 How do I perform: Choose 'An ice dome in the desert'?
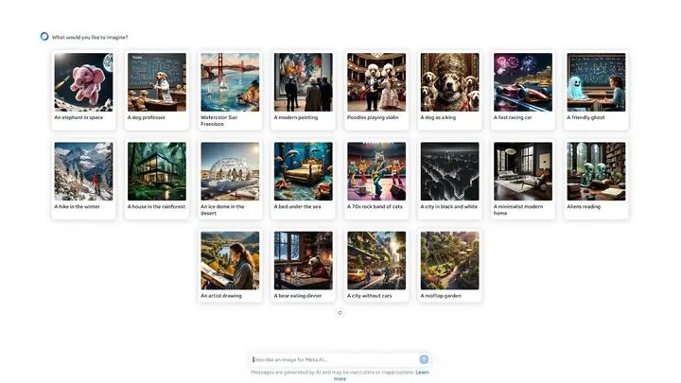(230, 178)
